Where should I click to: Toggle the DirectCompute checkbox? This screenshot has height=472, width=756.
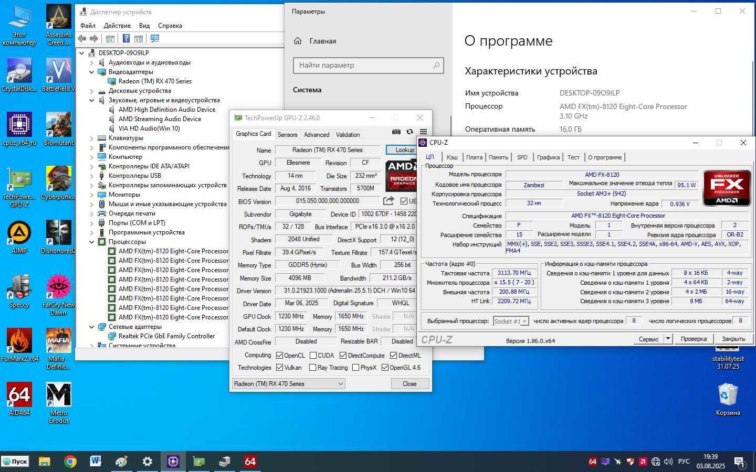343,355
